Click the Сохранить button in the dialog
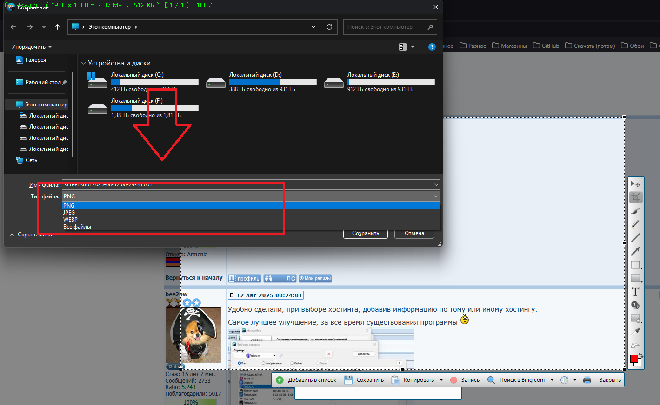The image size is (660, 405). [365, 233]
